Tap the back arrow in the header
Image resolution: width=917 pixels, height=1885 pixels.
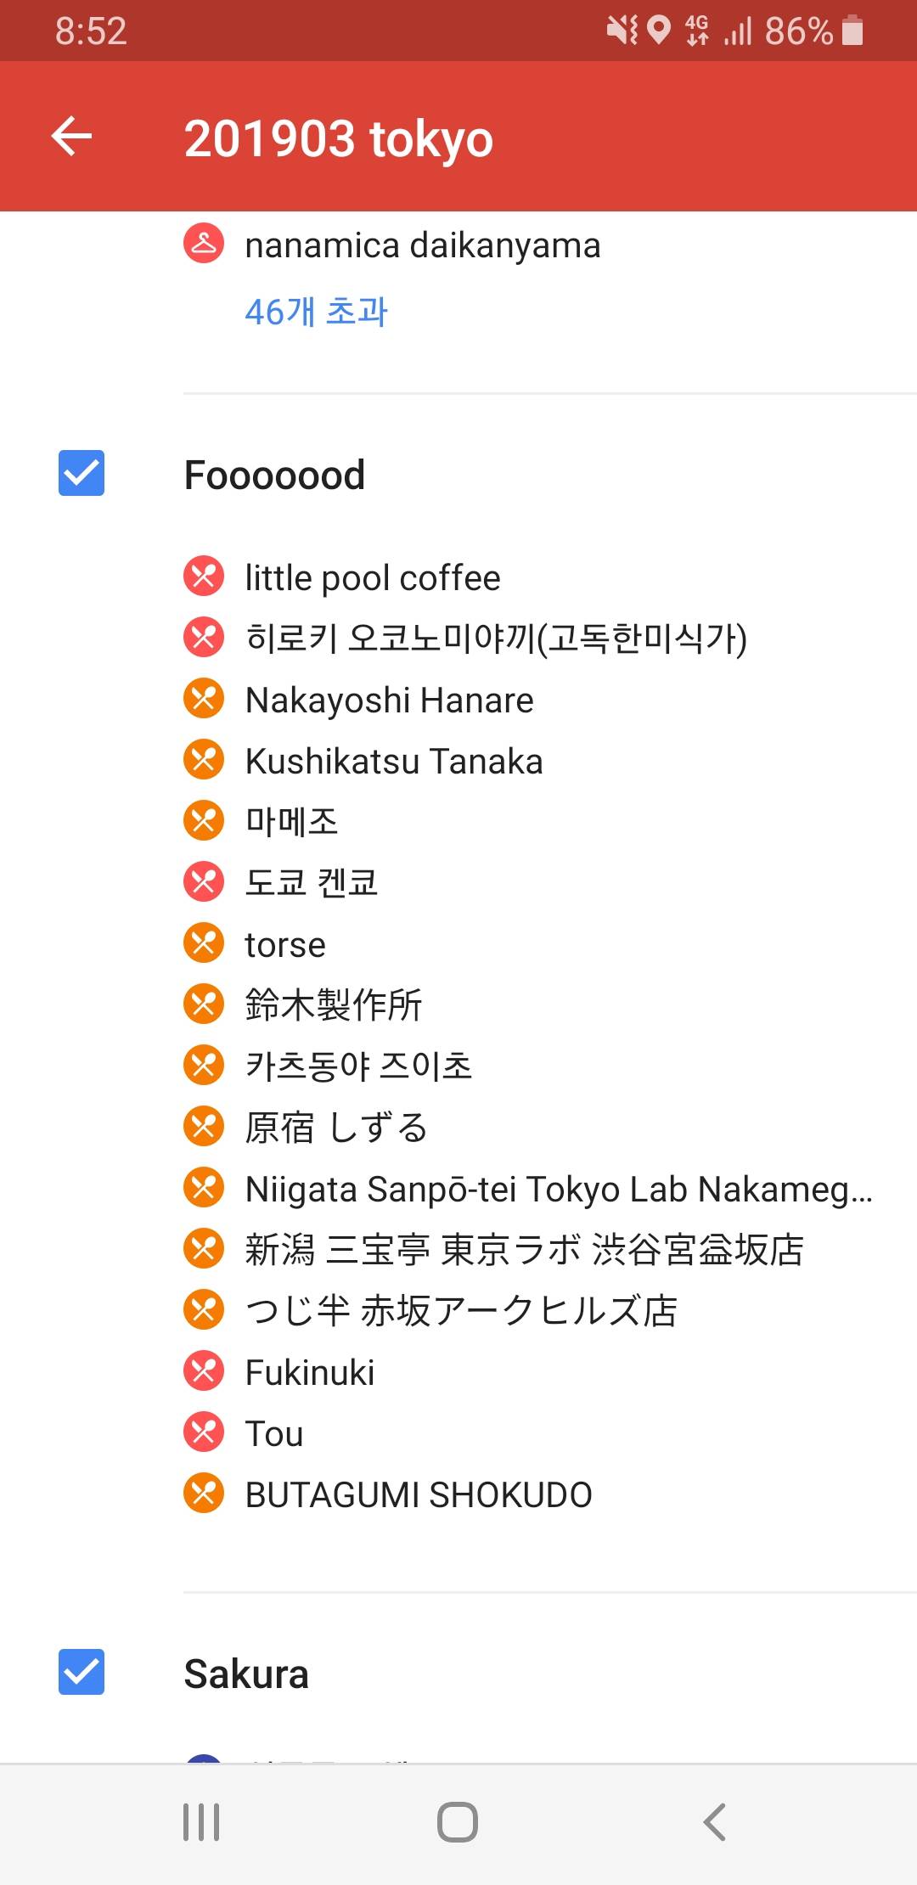(72, 137)
